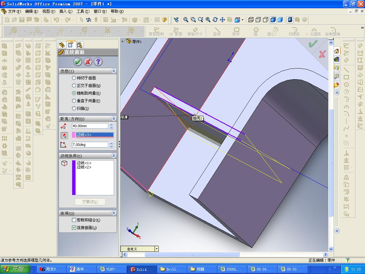365x274 pixels.
Task: Open the Standard Views dropdown arrow
Action: (243, 20)
